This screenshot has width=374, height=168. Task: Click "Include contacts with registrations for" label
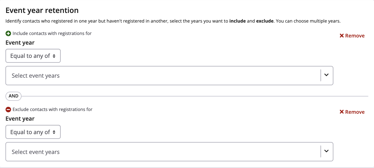tap(52, 33)
